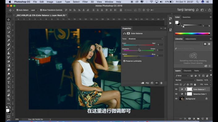Click the foreground color swatch in Color panel
Viewport: 218px width, 122px height.
(x=177, y=22)
